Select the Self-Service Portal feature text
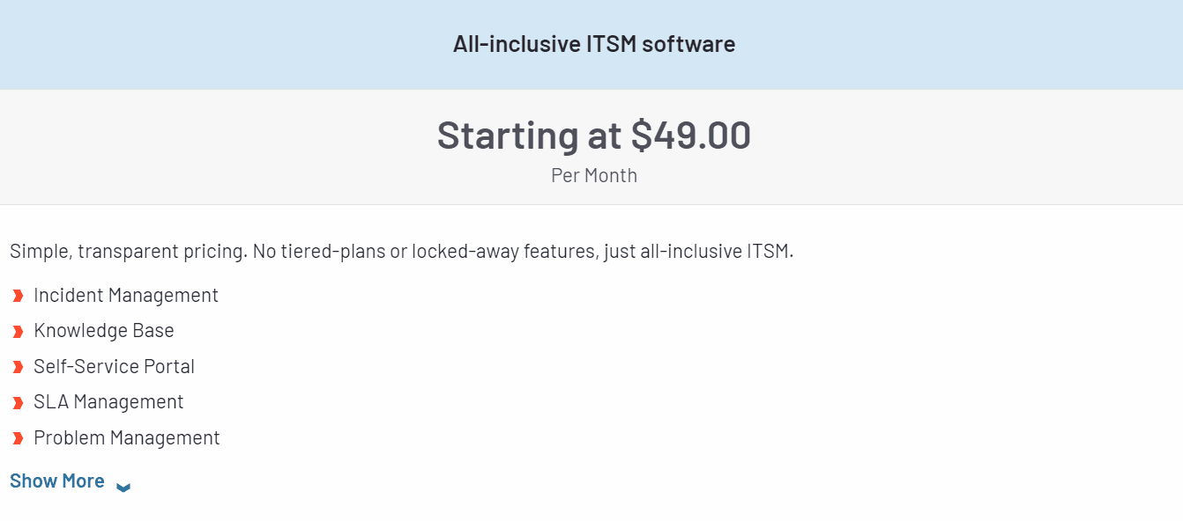The height and width of the screenshot is (521, 1183). click(x=114, y=367)
